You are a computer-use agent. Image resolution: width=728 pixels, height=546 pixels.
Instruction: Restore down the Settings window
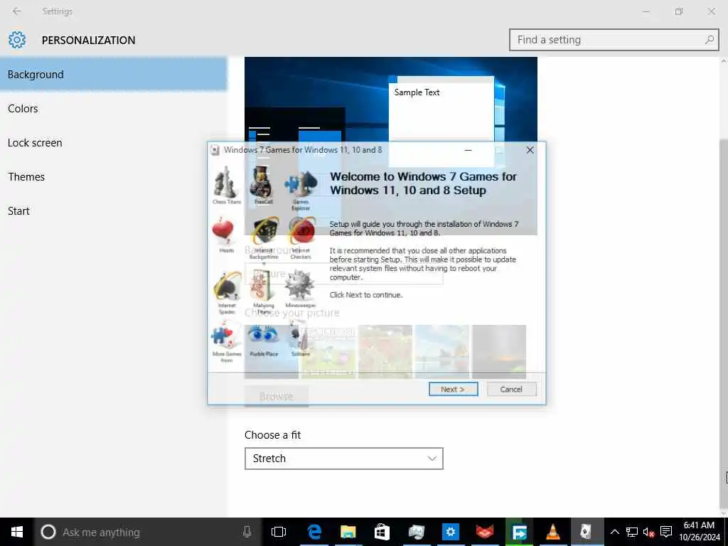click(x=679, y=11)
